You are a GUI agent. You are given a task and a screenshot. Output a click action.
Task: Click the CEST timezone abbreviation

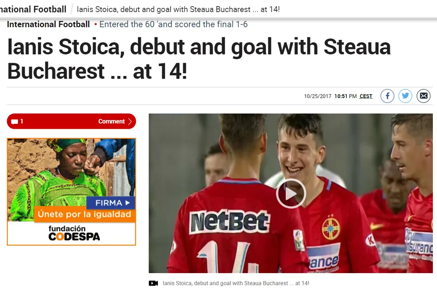366,96
